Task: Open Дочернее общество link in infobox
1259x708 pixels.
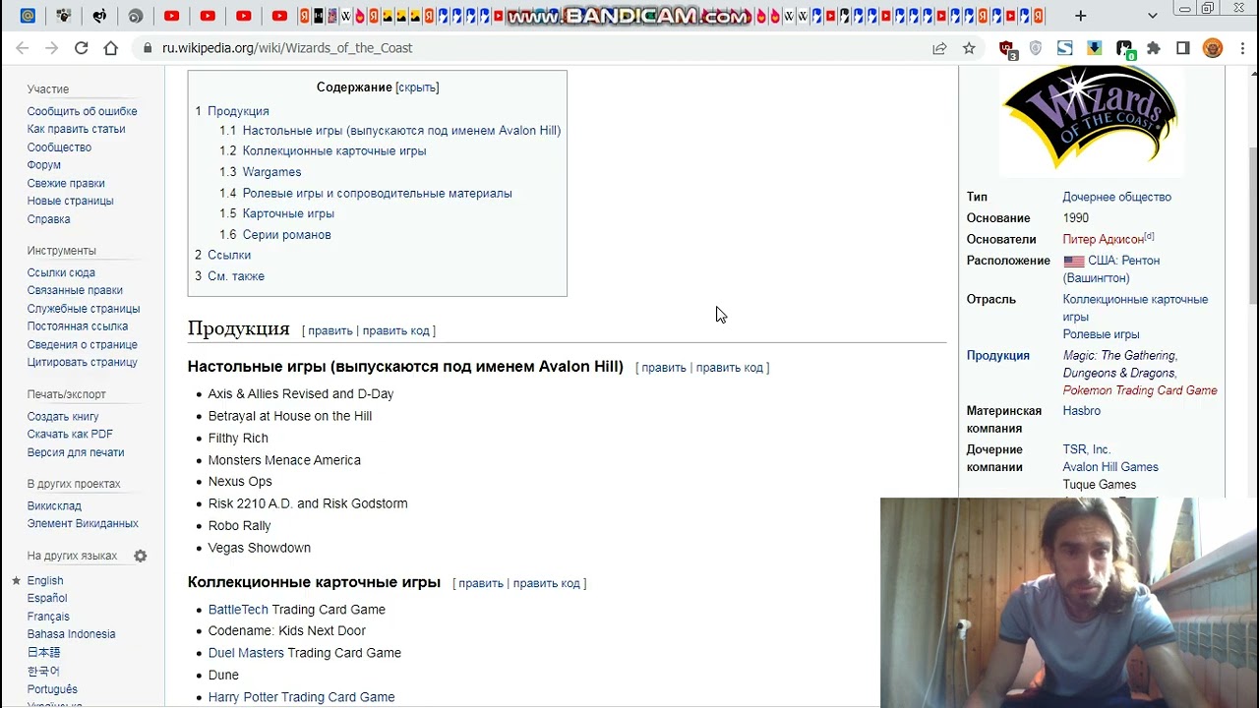Action: tap(1116, 197)
